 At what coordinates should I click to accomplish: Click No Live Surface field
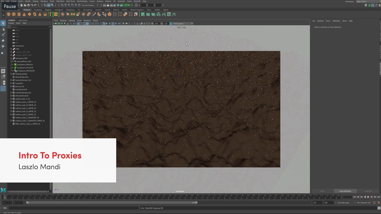(88, 5)
